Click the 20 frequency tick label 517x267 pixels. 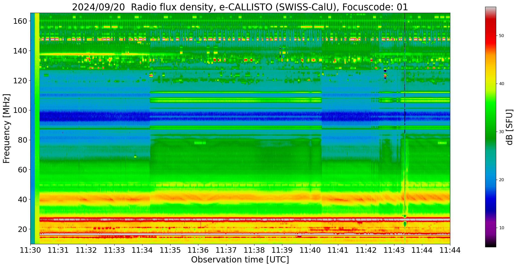click(22, 229)
